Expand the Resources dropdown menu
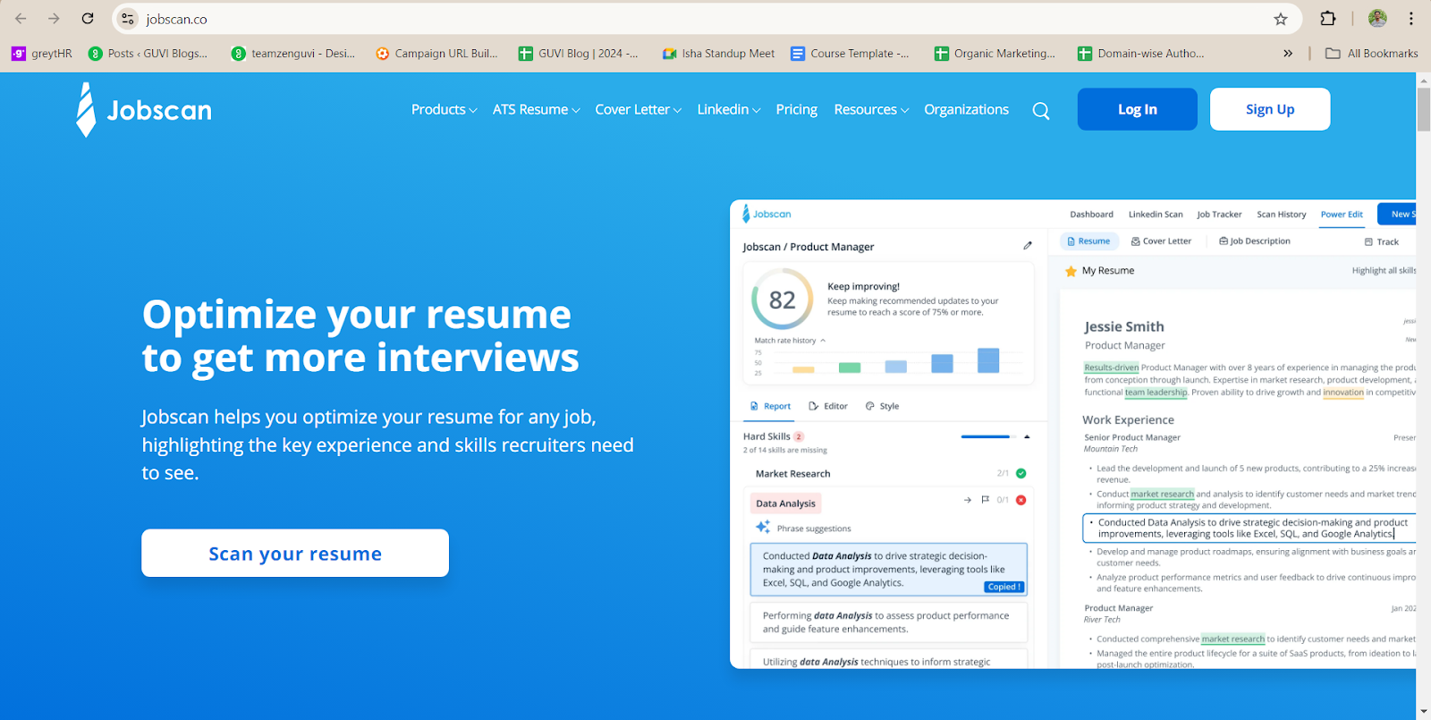Screen dimensions: 1431x720 coord(871,109)
